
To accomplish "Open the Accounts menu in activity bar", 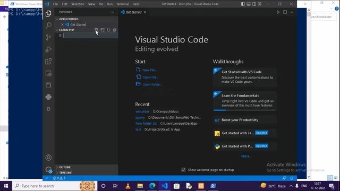I will [48, 158].
